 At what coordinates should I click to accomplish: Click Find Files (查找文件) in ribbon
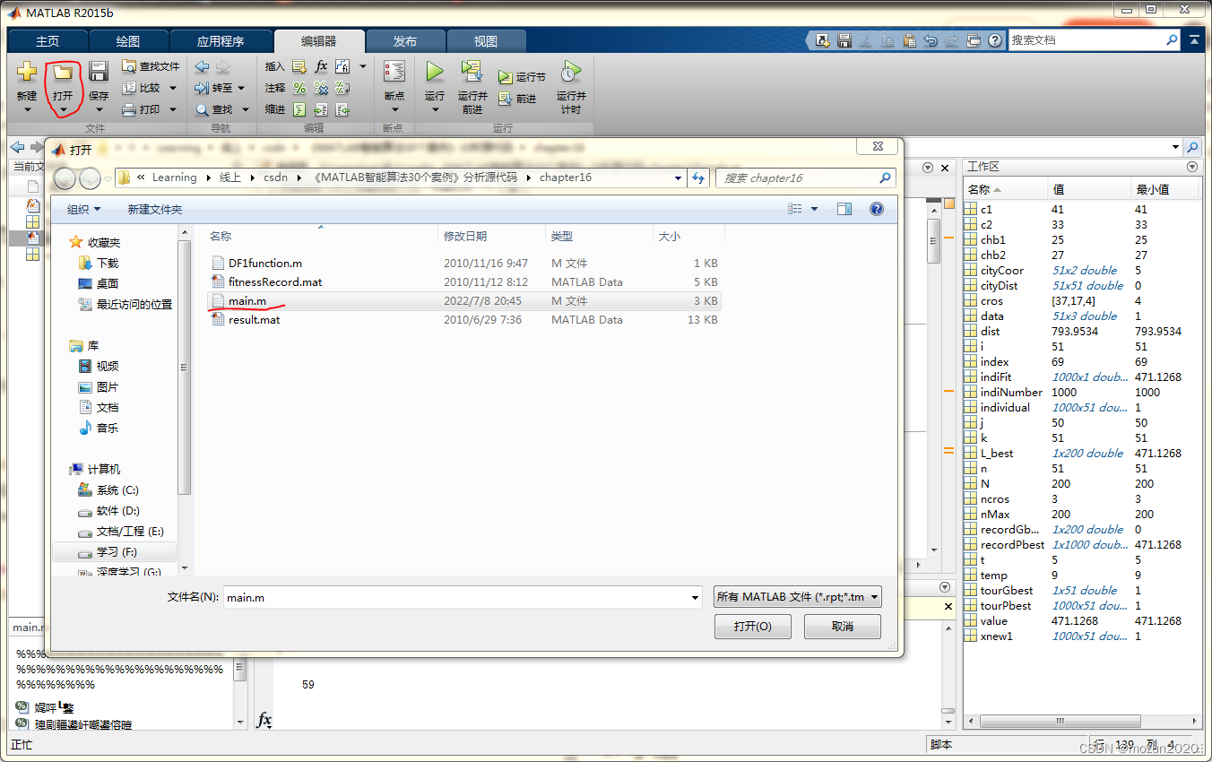(151, 66)
